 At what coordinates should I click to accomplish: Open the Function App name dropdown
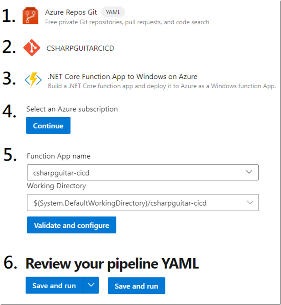coord(249,172)
